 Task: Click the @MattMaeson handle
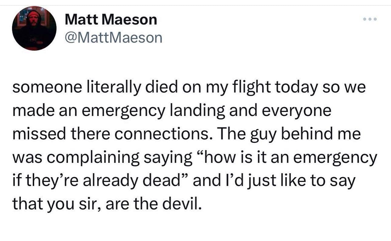tap(113, 38)
